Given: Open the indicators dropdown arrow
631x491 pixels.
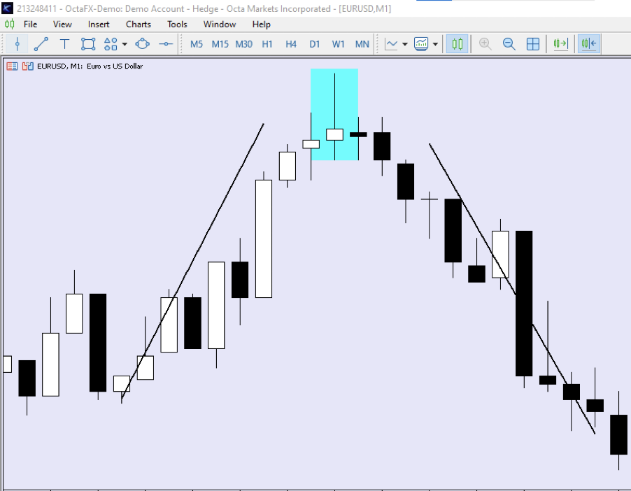Looking at the screenshot, I should (435, 44).
